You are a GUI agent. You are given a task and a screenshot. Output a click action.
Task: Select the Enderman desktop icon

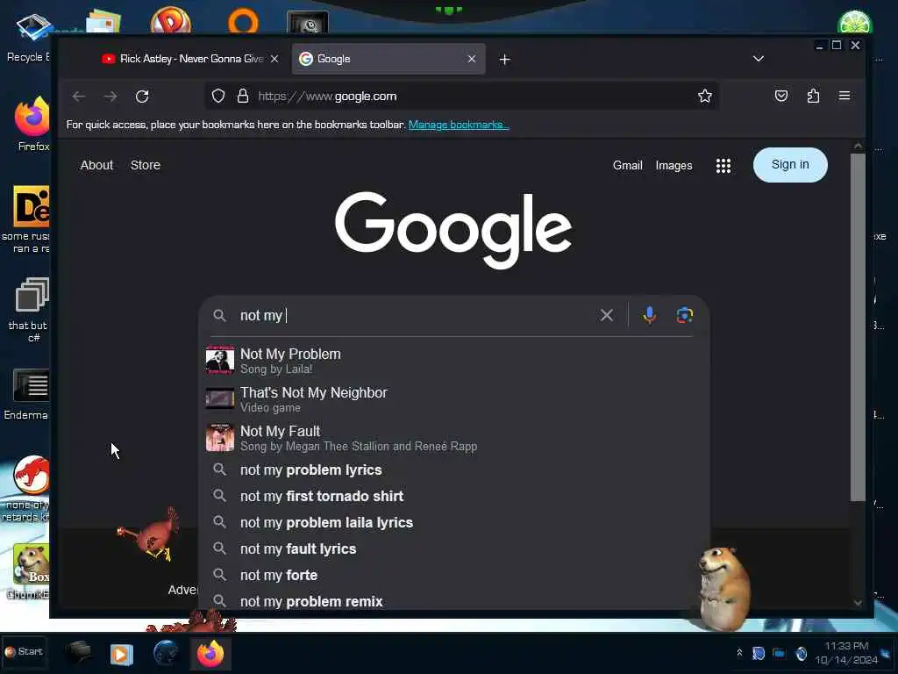pos(29,395)
